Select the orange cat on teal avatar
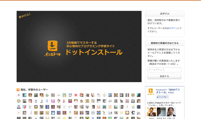 (x=64, y=95)
